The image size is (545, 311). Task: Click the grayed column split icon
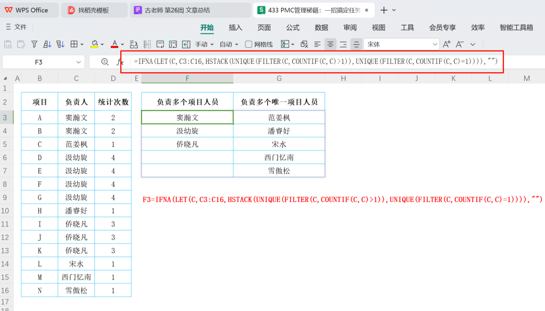coord(147,45)
